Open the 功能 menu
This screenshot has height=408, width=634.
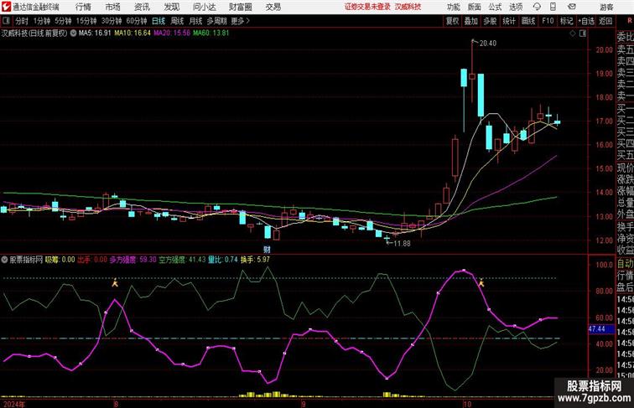453,7
